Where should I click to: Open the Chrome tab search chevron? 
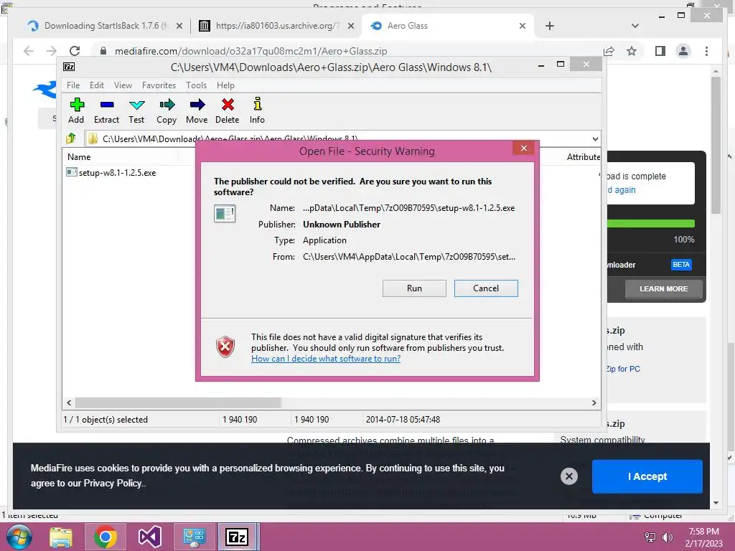click(x=635, y=26)
